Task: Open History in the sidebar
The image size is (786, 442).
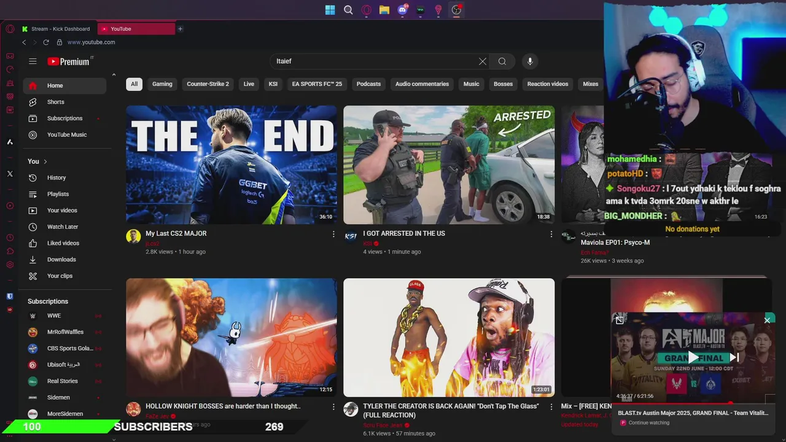Action: pyautogui.click(x=64, y=177)
